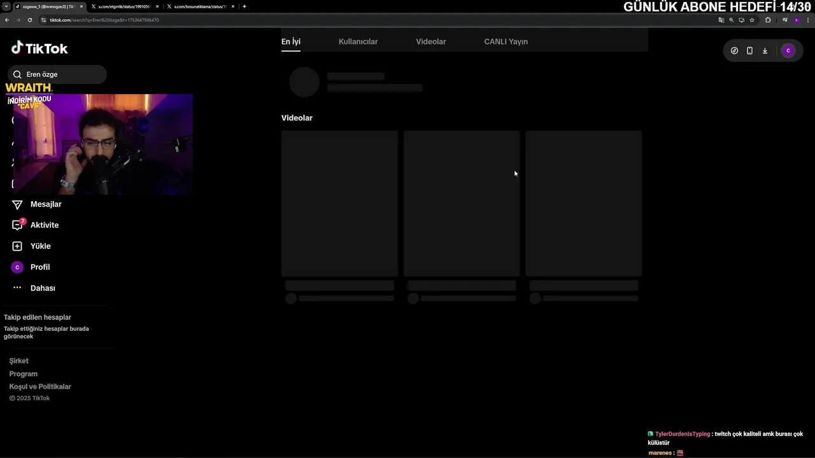Click the translate page icon in the address bar

click(x=721, y=20)
